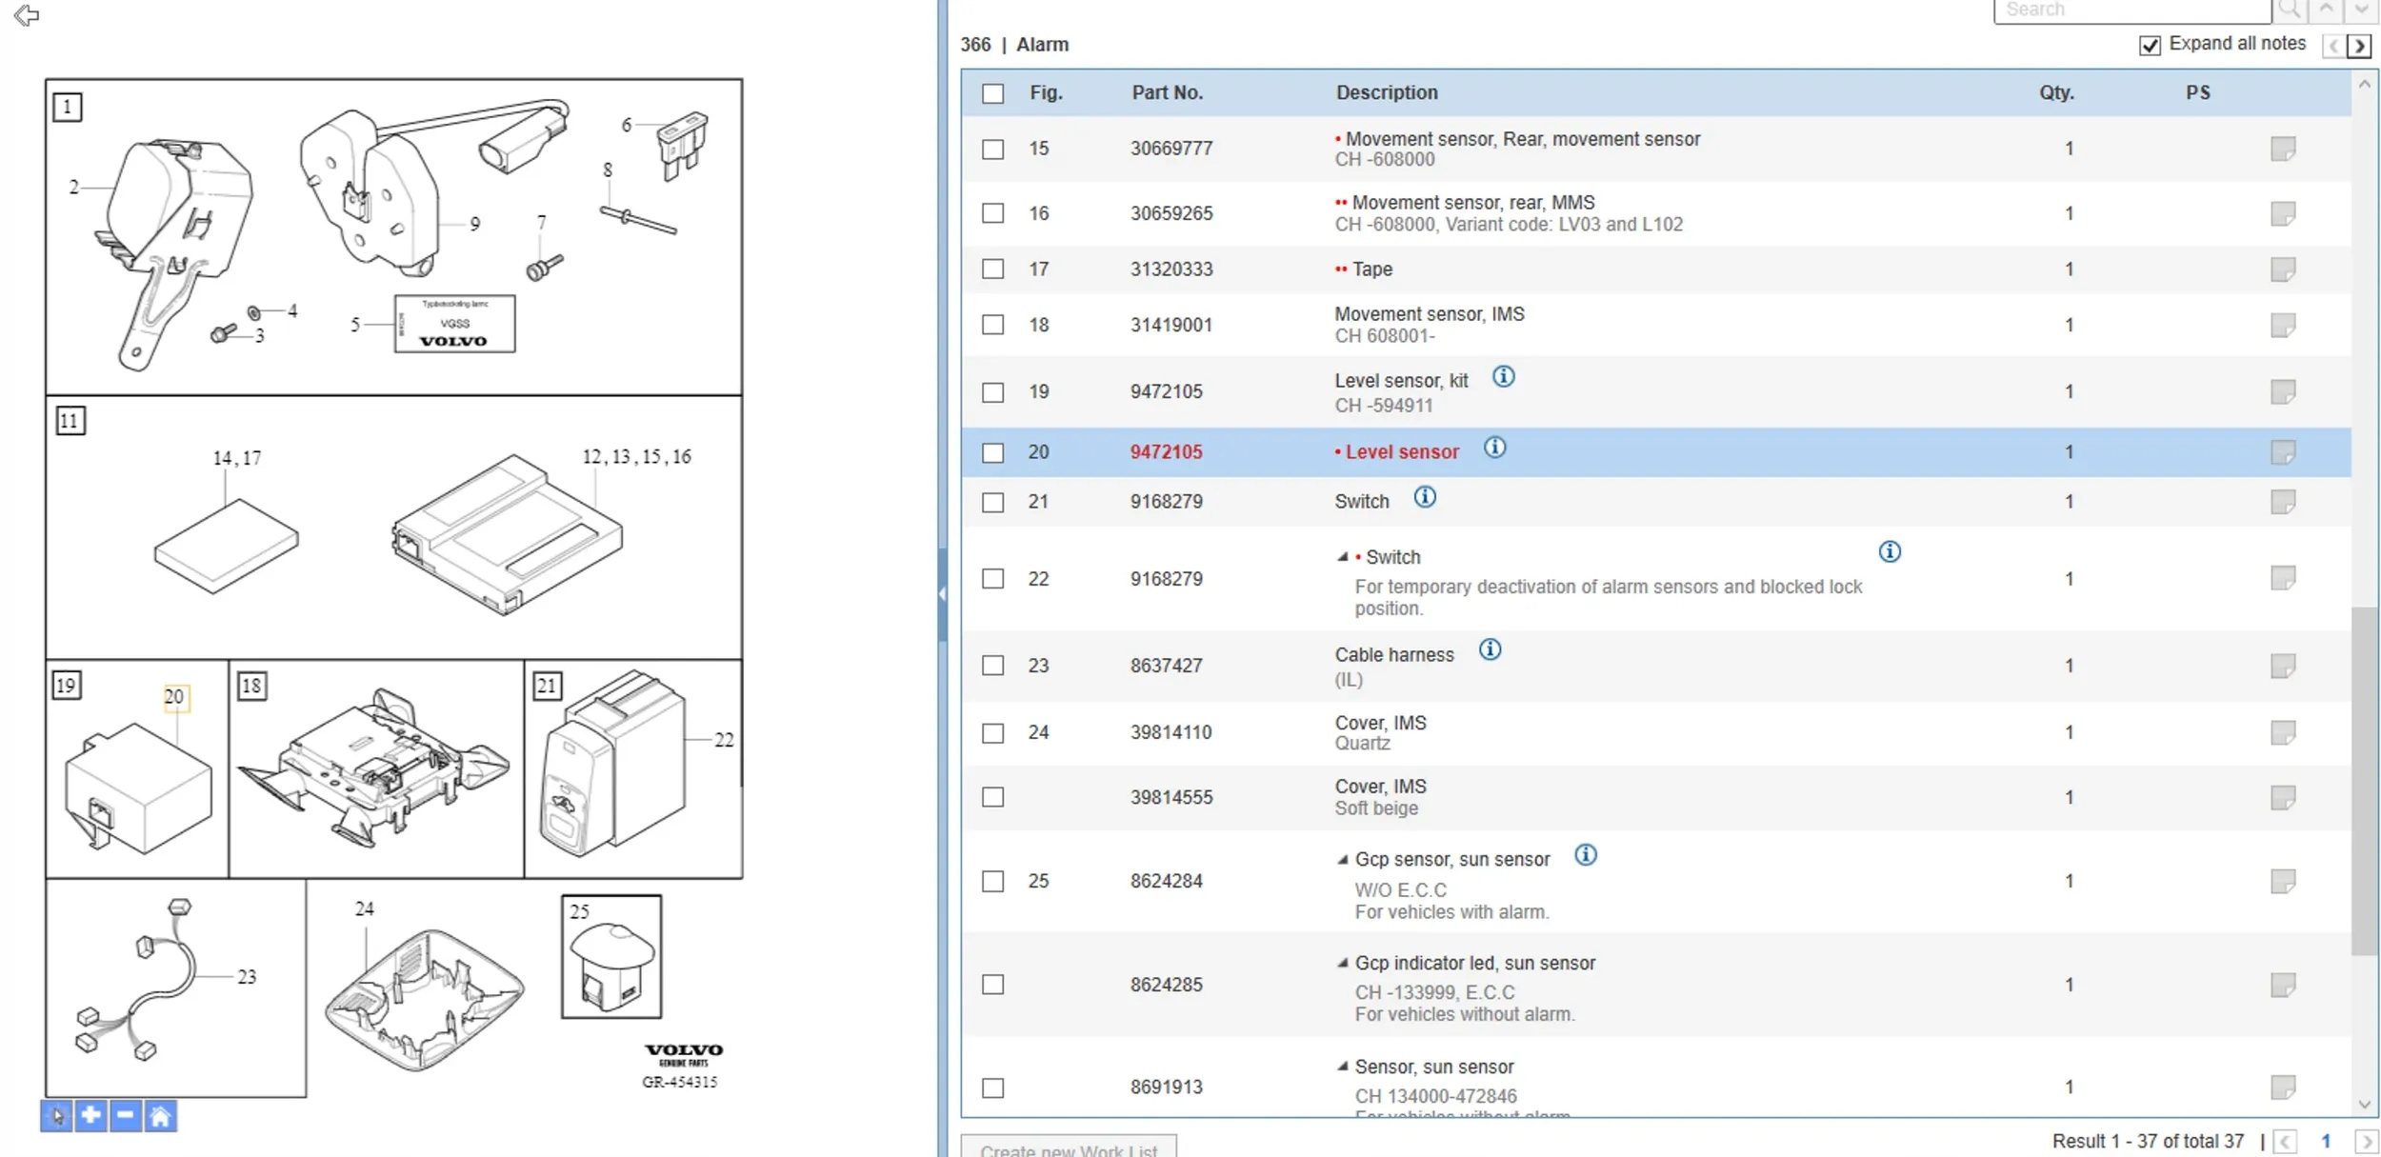Collapse Gcp indicator led note triangle
2381x1157 pixels.
pos(1342,964)
